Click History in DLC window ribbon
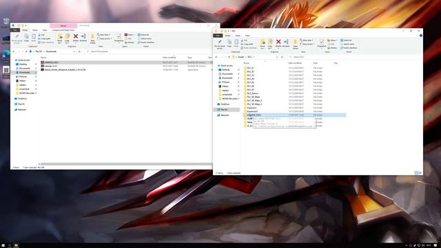This screenshot has height=248, width=441. pyautogui.click(x=332, y=48)
